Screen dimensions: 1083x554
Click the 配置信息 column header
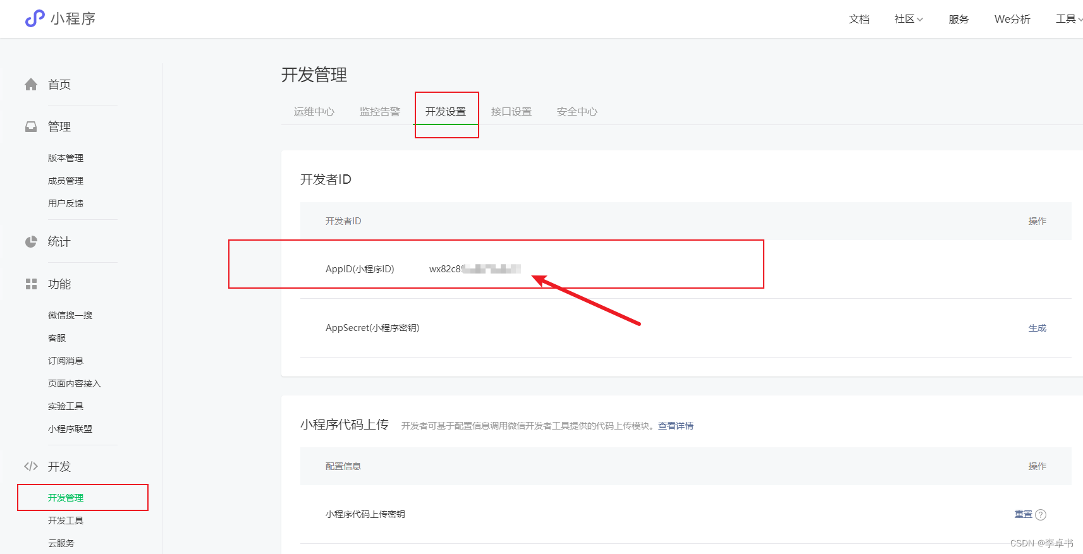point(343,466)
